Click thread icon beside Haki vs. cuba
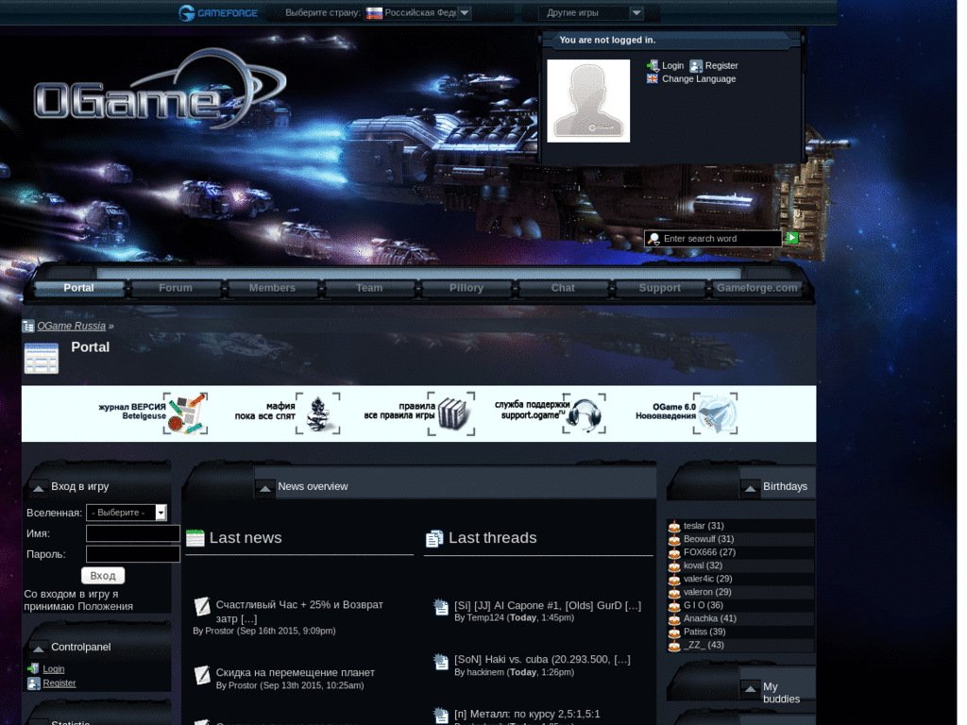 click(441, 662)
